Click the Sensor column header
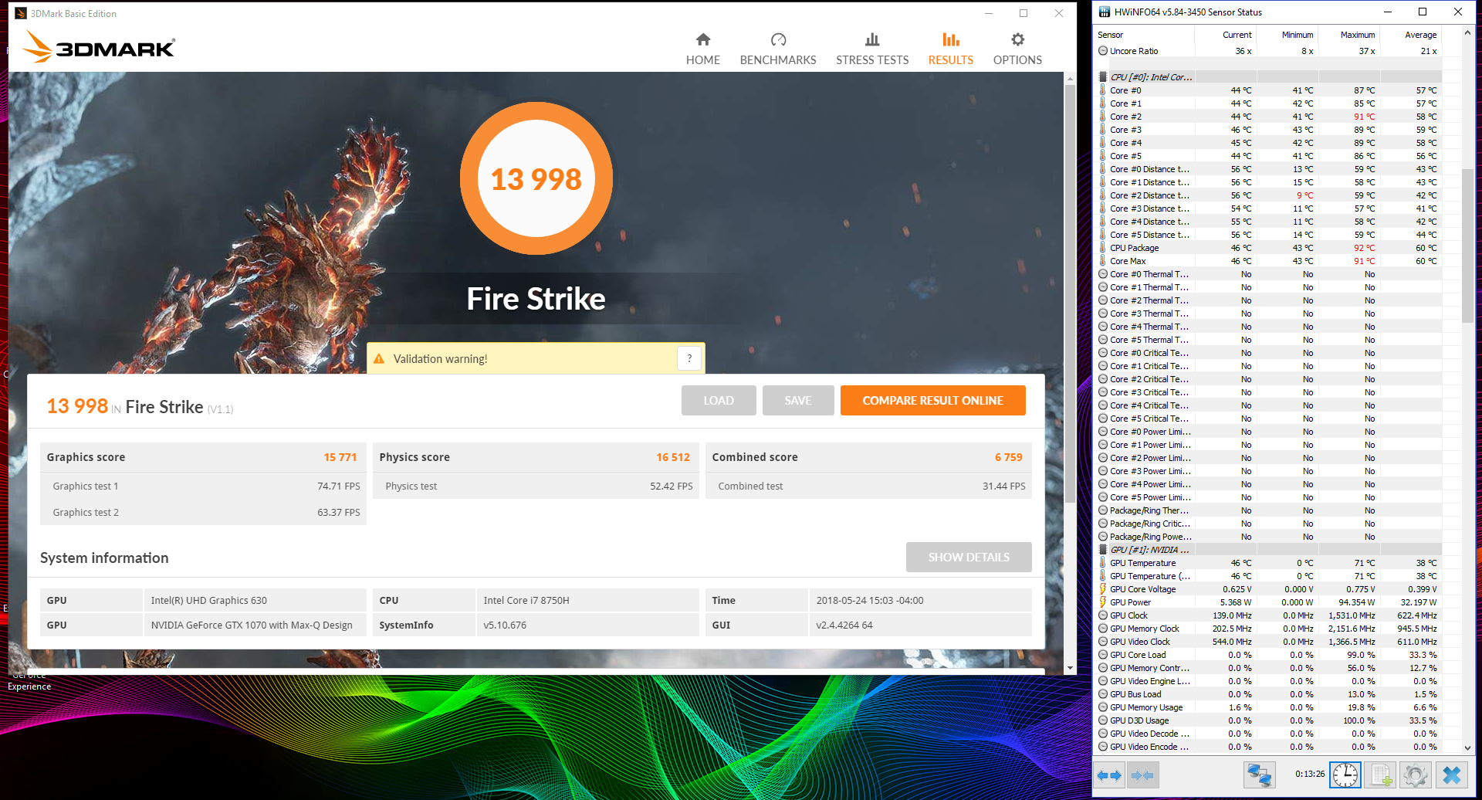This screenshot has height=800, width=1482. tap(1144, 35)
